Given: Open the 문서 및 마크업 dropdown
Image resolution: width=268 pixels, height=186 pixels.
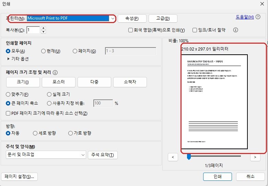Looking at the screenshot, I should (x=46, y=155).
